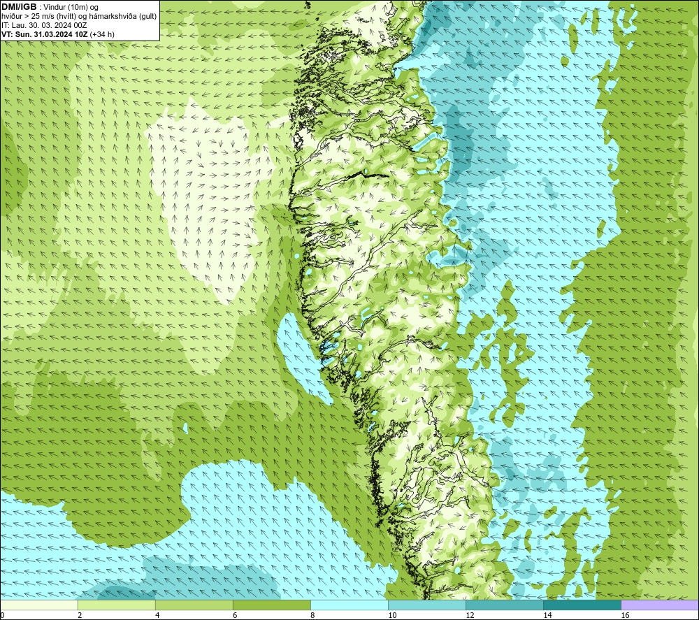Click the legend scale label '2'
Image resolution: width=699 pixels, height=620 pixels.
(x=80, y=616)
